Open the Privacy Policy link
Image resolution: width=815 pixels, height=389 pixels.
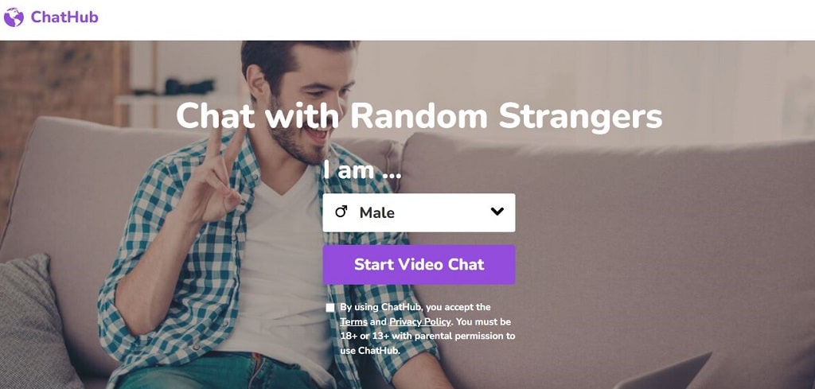pos(420,321)
